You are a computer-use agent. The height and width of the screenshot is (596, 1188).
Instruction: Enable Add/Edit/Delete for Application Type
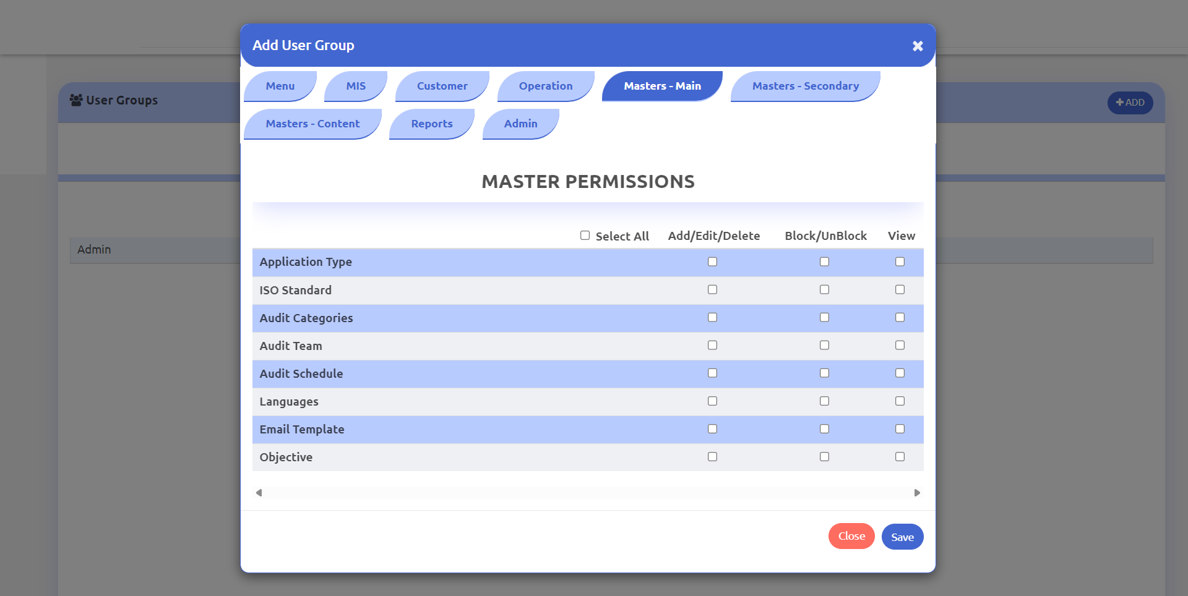point(712,262)
